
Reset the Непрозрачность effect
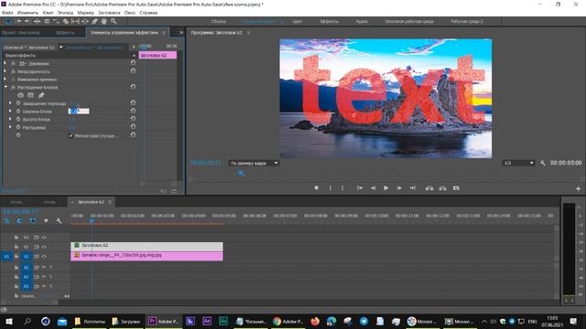(133, 70)
